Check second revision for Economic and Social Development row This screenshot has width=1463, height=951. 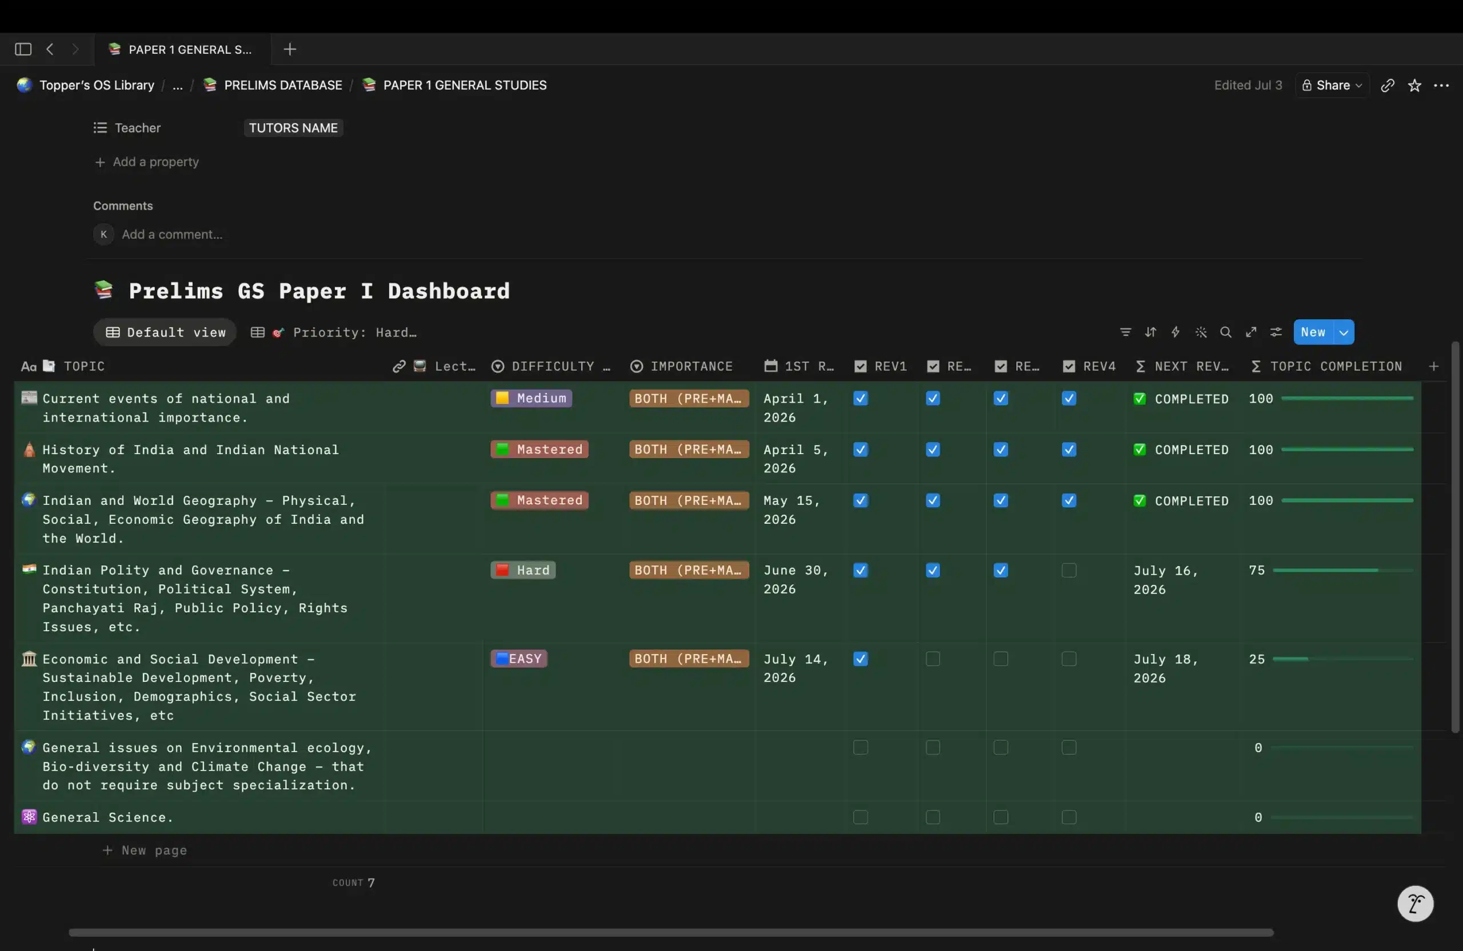coord(933,659)
